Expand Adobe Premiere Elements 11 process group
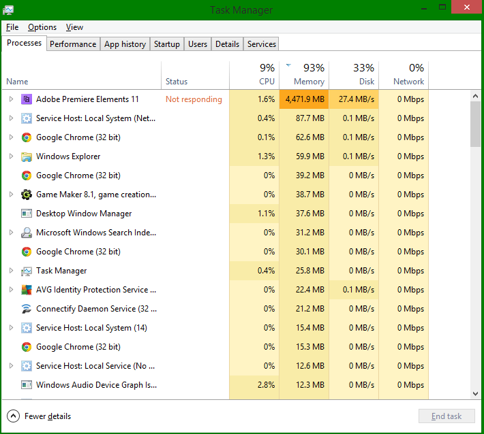Screen dimensions: 484x434 (11, 99)
